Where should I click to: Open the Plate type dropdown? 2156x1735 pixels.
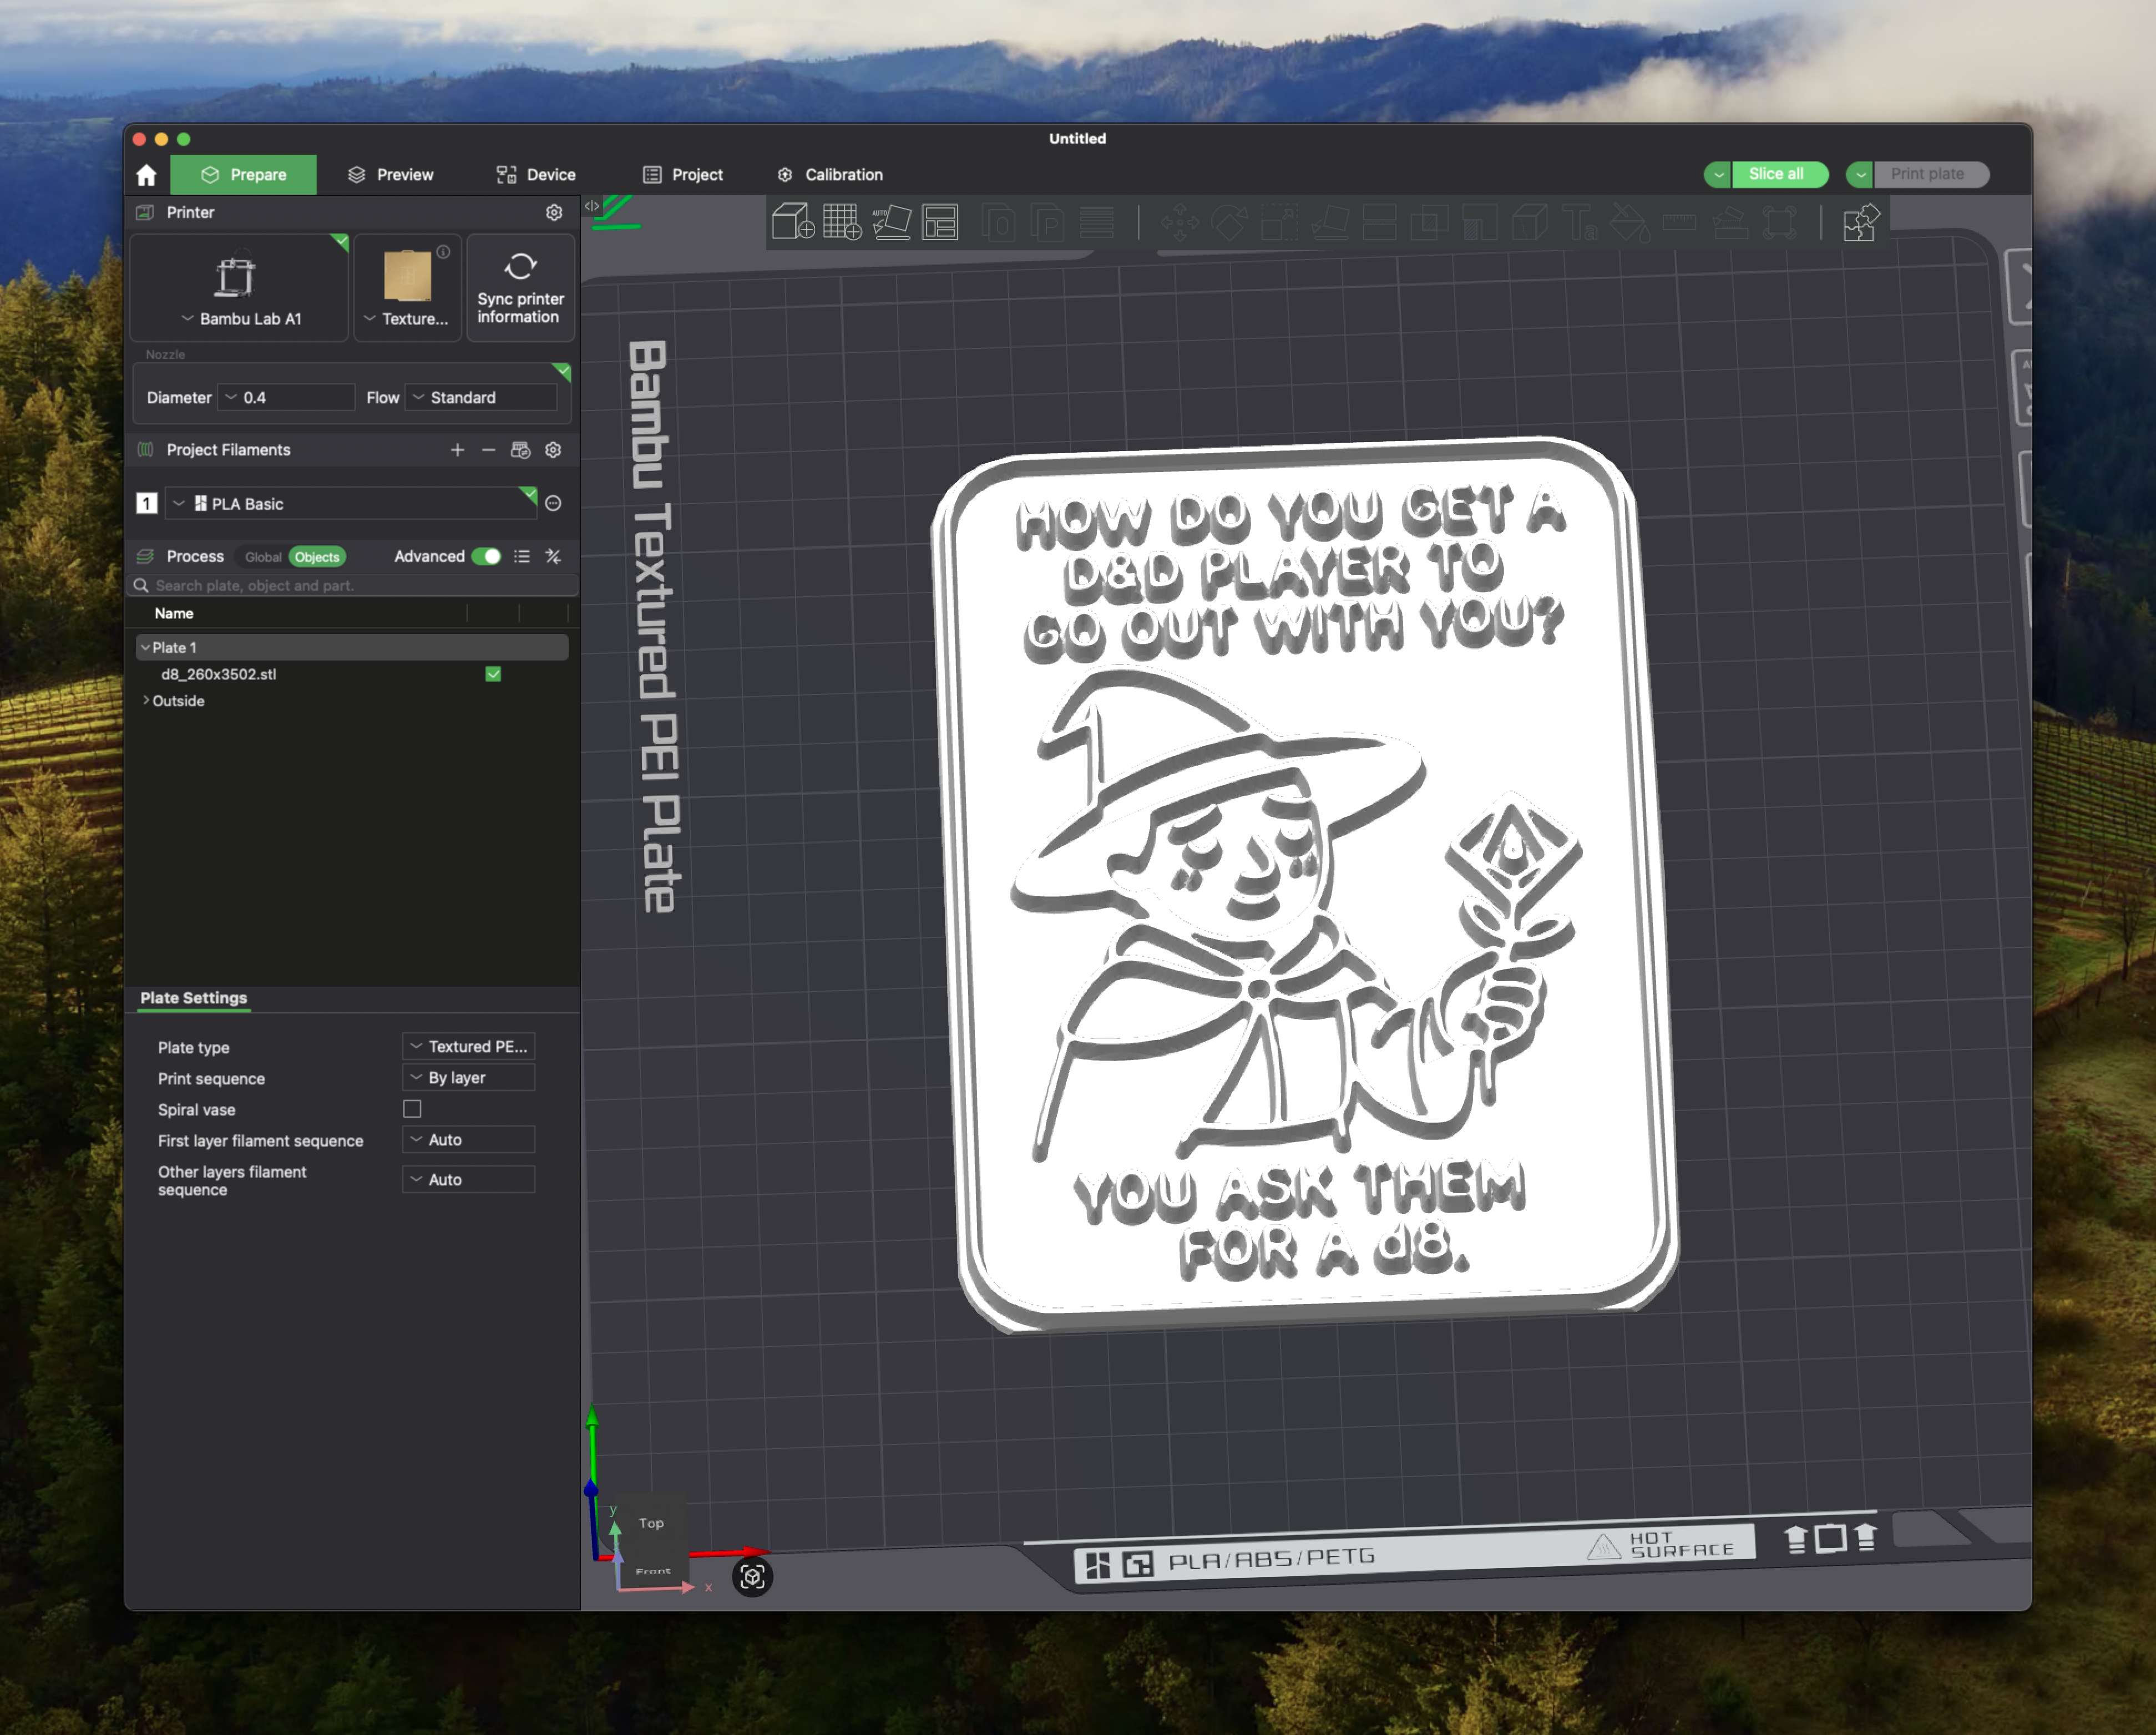pos(469,1047)
